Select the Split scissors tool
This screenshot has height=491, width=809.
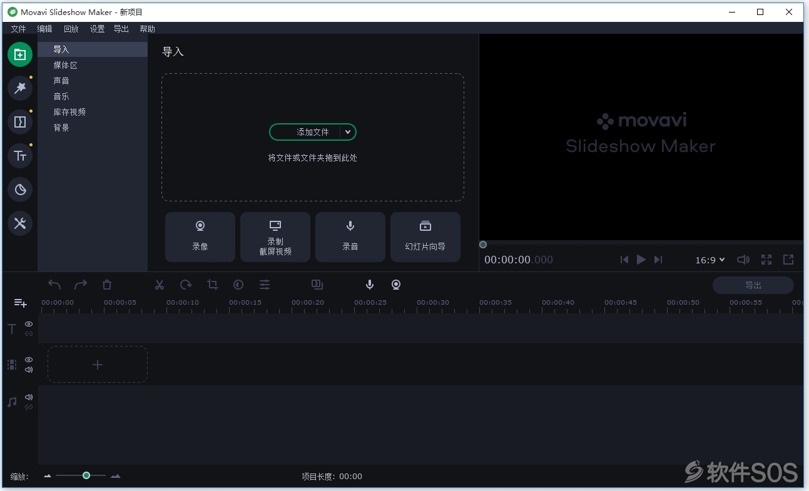coord(160,285)
